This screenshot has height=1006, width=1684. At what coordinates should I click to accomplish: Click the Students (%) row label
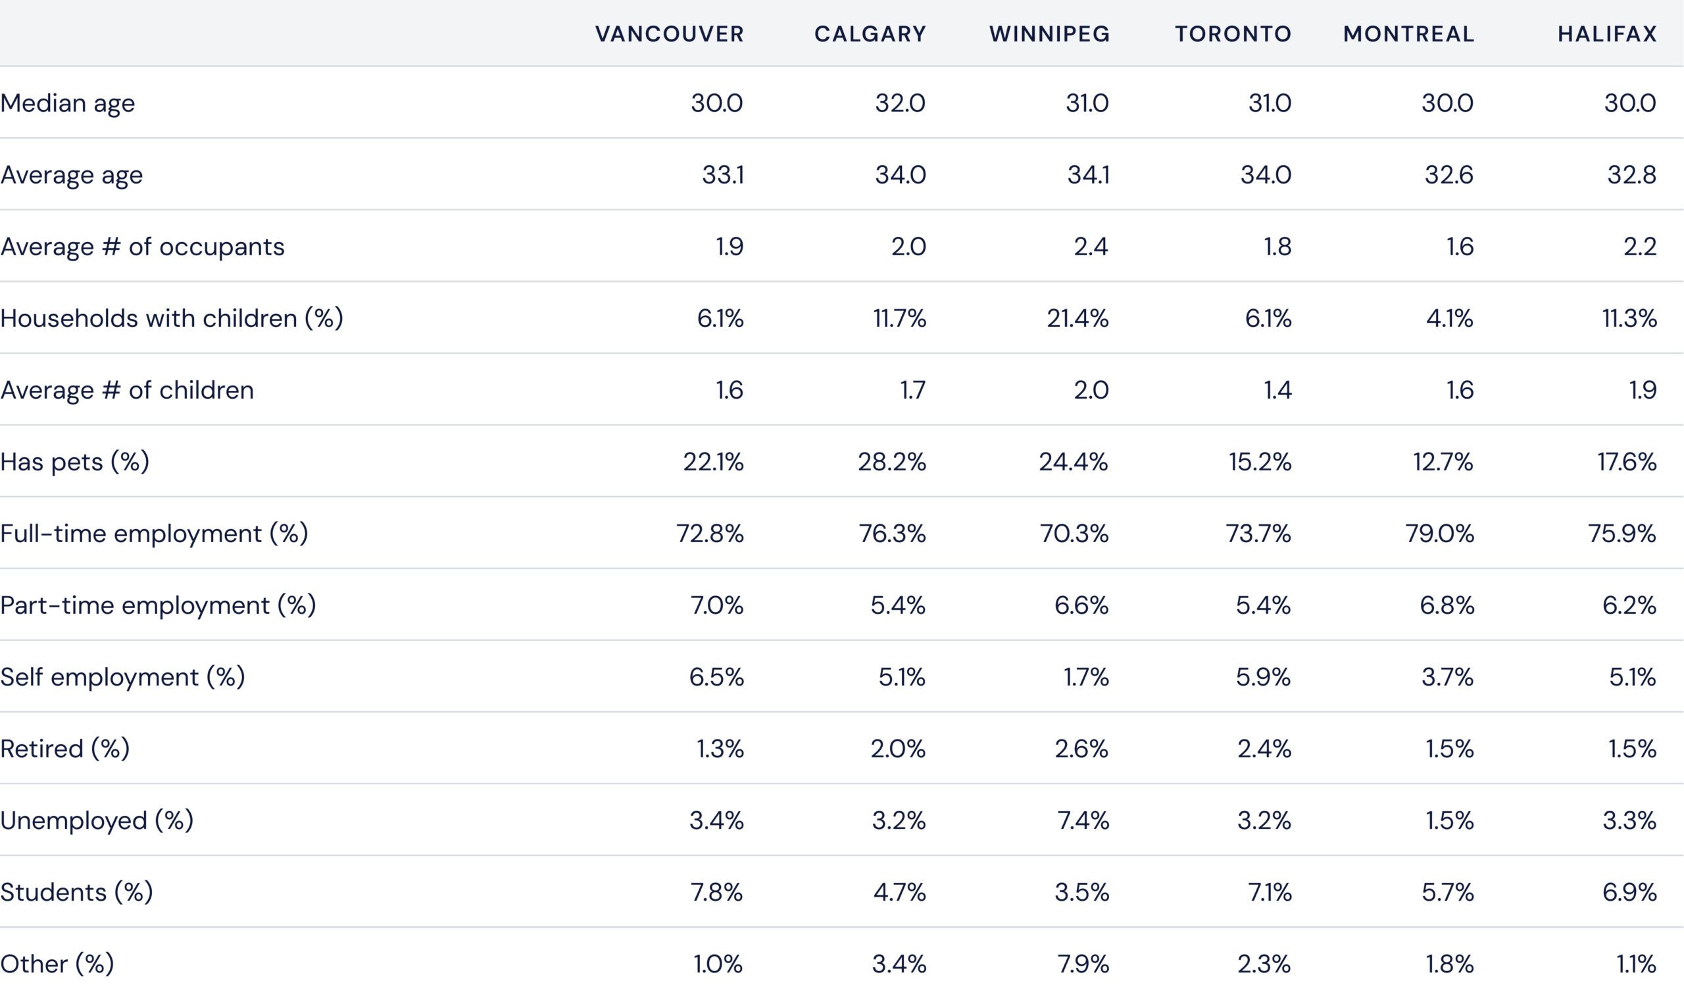coord(76,892)
